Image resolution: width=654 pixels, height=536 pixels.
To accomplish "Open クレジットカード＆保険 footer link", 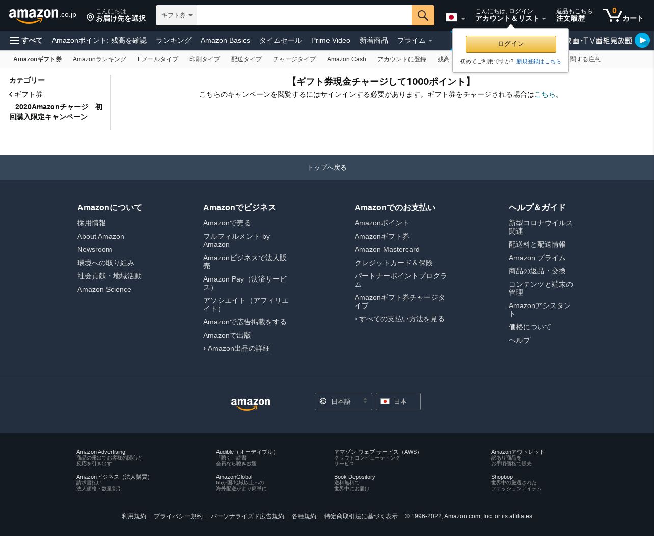I will 394,263.
